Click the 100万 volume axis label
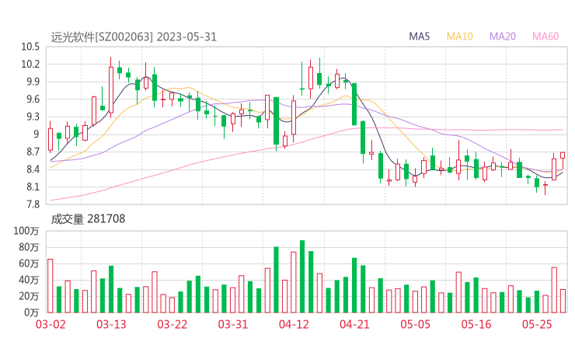The height and width of the screenshot is (342, 575). 26,231
